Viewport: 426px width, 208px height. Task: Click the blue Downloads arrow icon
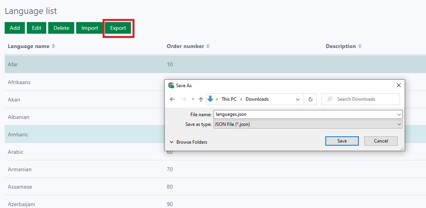click(210, 99)
